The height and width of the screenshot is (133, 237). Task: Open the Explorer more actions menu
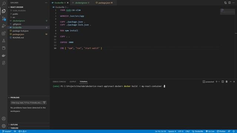pos(46,3)
